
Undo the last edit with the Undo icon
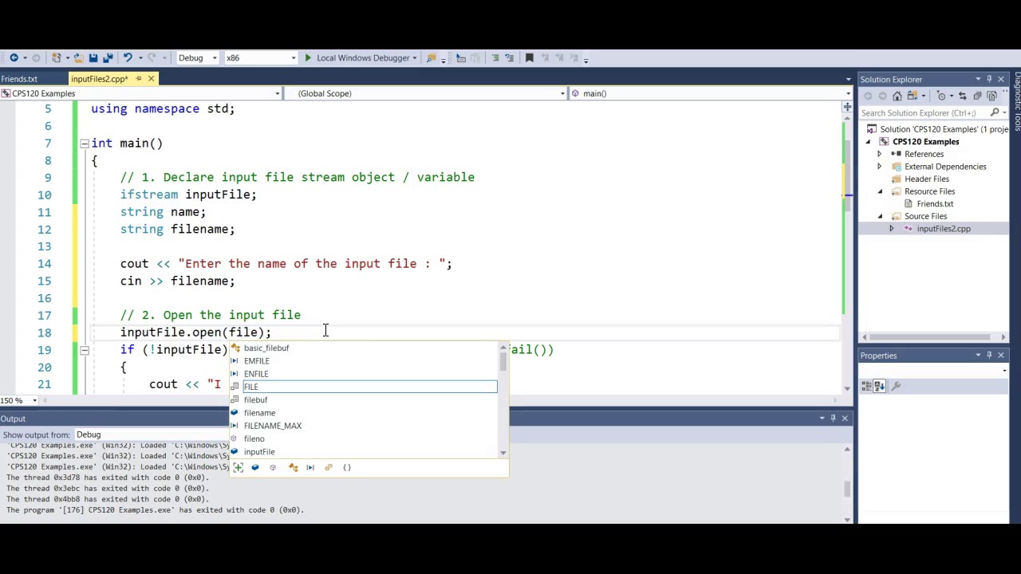128,57
